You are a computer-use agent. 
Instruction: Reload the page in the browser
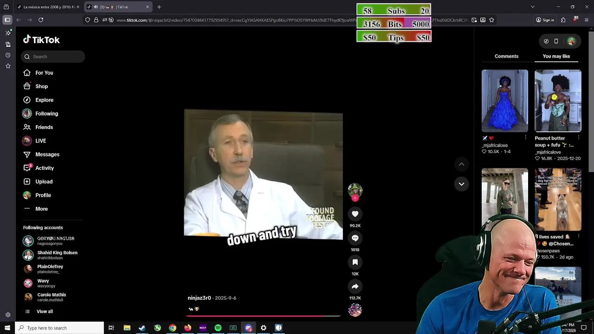41,20
